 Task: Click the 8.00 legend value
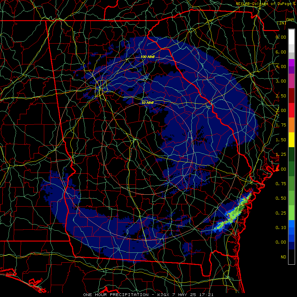[281, 37]
